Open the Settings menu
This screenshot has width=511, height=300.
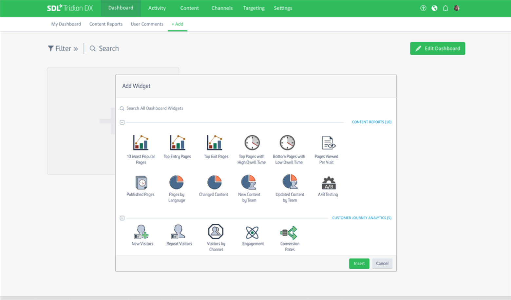283,8
